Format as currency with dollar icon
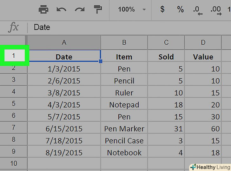This screenshot has width=231, height=171. (162, 9)
